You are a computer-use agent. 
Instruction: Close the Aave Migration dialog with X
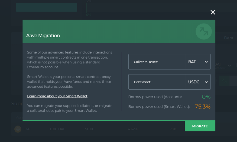point(213,12)
